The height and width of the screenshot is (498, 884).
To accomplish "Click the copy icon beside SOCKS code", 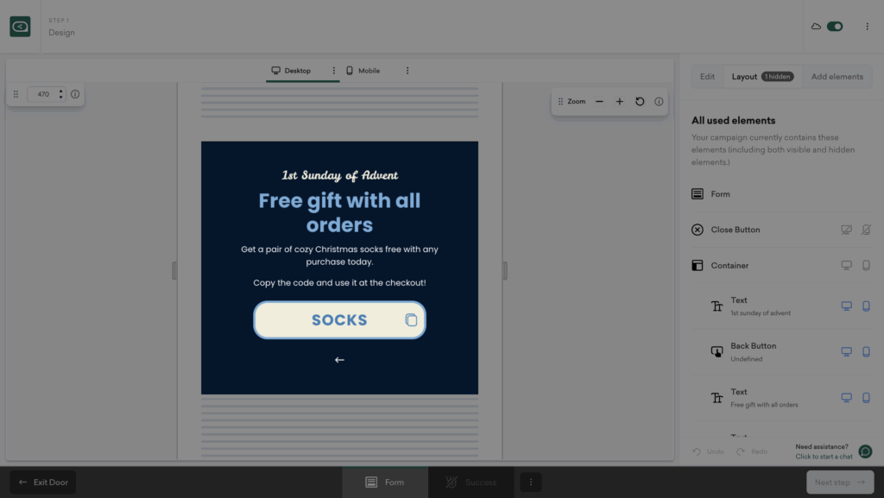I will 411,320.
